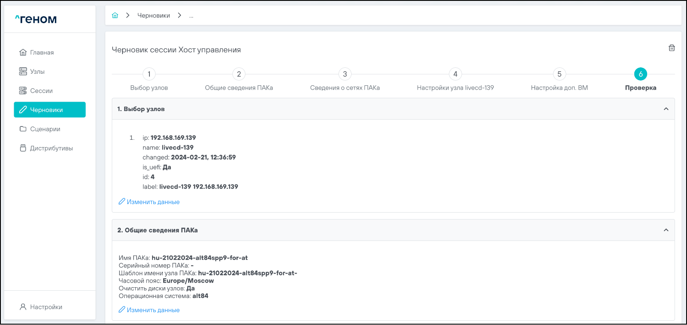This screenshot has width=687, height=325.
Task: Click the Геном logo
Action: (36, 19)
